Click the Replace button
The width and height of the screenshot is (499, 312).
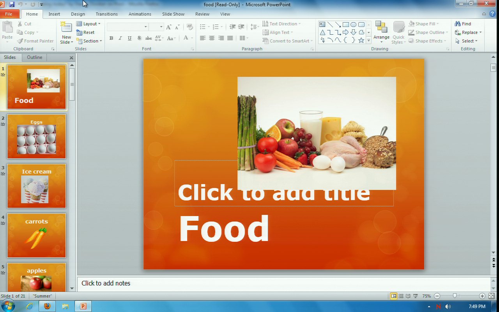pyautogui.click(x=468, y=32)
